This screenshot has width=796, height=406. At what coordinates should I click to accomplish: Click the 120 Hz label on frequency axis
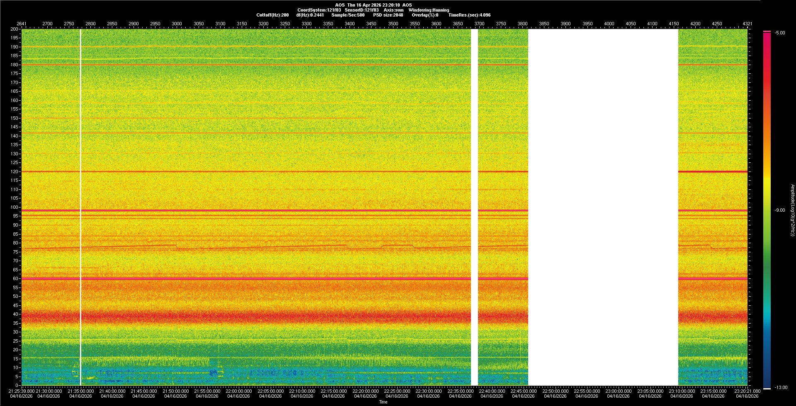(15, 172)
